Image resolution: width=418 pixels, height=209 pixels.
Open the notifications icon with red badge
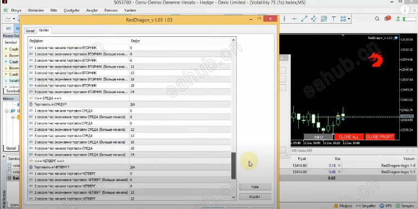[387, 18]
